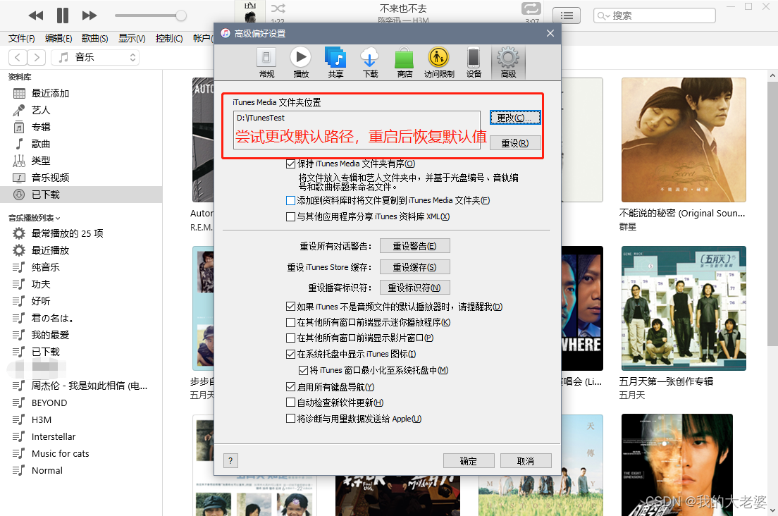Open the 访问限制 preferences tab icon

click(x=439, y=63)
